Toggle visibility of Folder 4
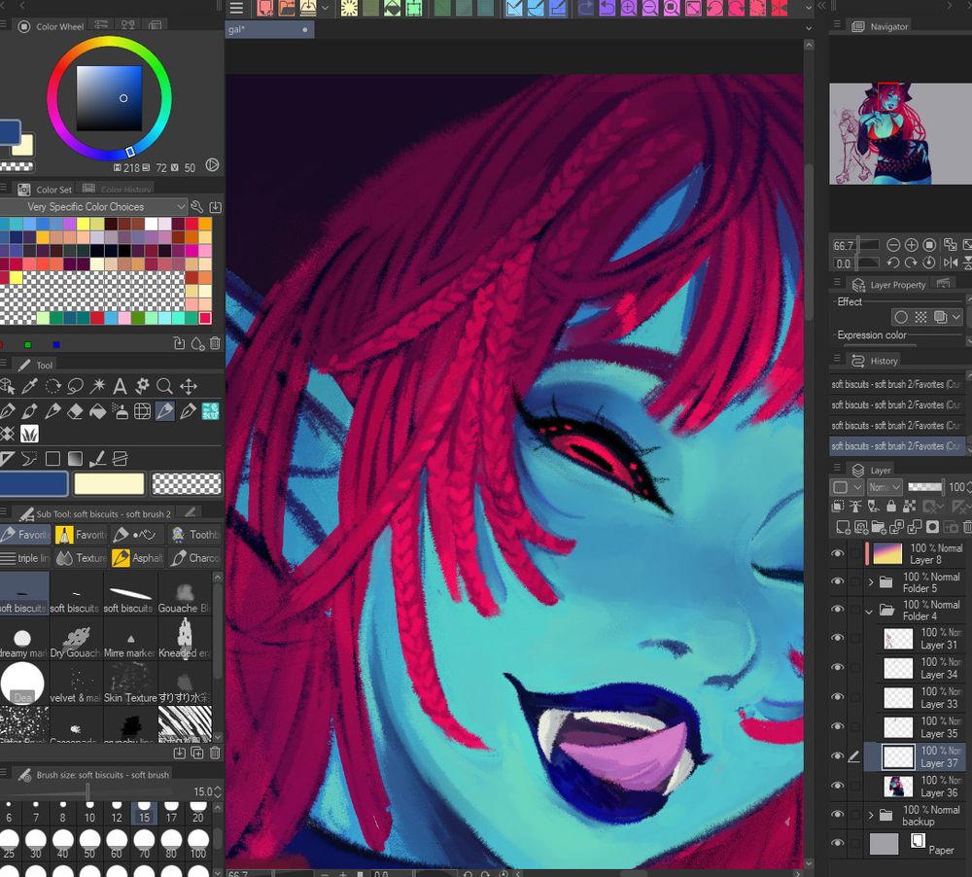Image resolution: width=972 pixels, height=877 pixels. click(838, 609)
